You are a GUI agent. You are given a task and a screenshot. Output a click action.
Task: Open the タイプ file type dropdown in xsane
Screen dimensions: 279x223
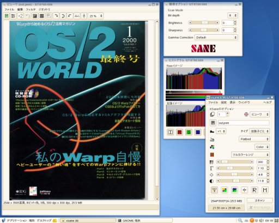[x=259, y=131]
